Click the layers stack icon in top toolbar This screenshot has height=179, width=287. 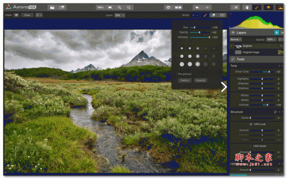268,8
